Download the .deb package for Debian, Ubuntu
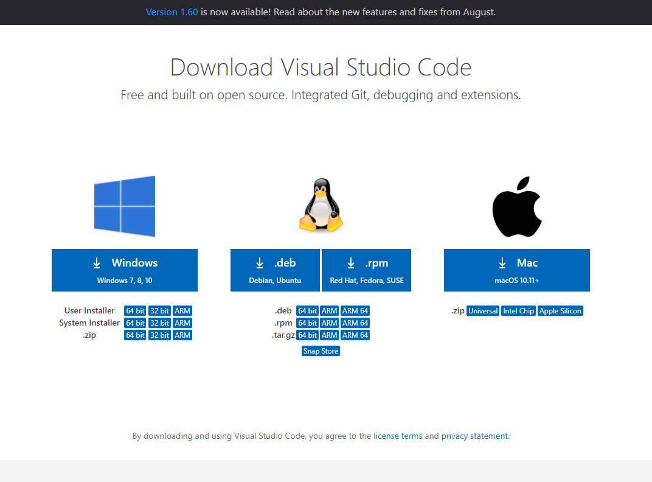Screen dimensions: 652x482 [x=276, y=270]
